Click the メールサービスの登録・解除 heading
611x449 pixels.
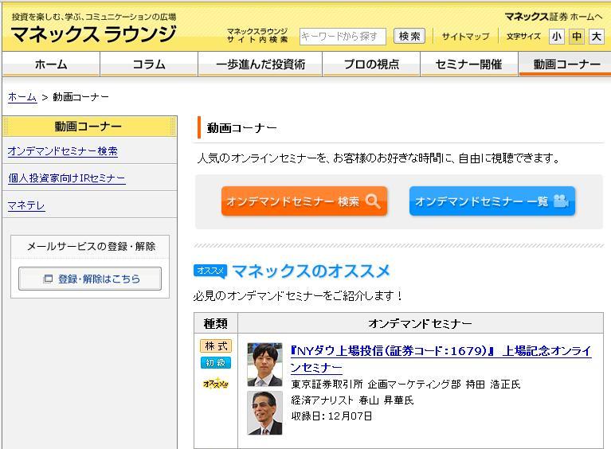pyautogui.click(x=91, y=246)
